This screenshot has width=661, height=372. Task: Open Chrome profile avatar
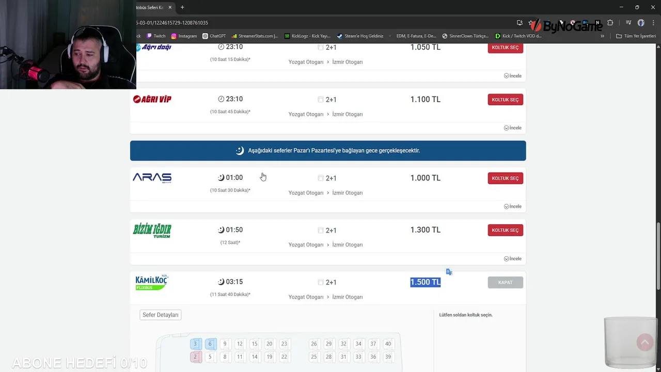[x=641, y=23]
